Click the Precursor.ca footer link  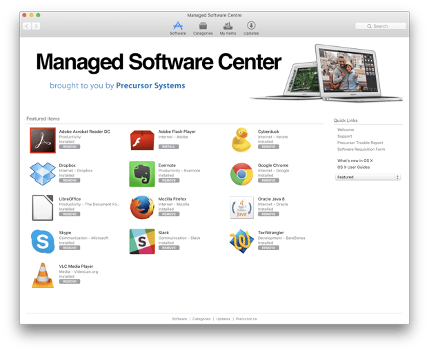(246, 319)
